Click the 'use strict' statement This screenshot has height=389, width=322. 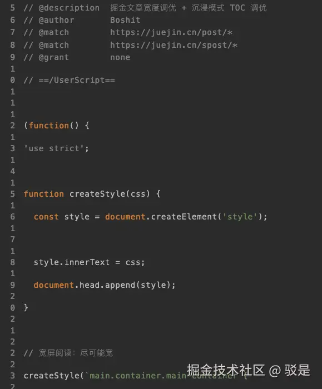pyautogui.click(x=56, y=148)
